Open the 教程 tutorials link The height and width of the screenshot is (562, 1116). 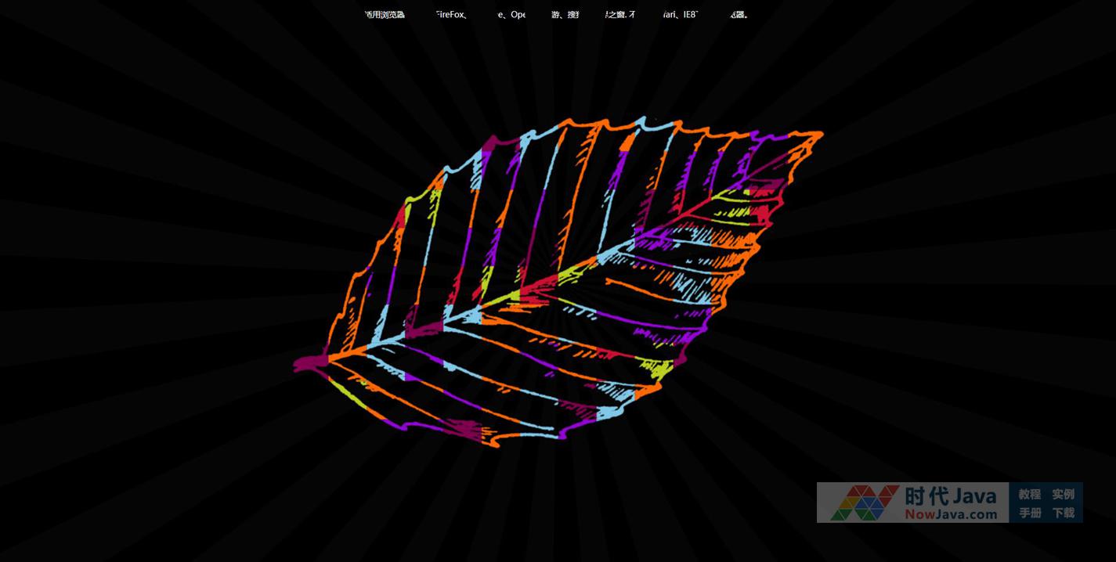(x=1029, y=494)
